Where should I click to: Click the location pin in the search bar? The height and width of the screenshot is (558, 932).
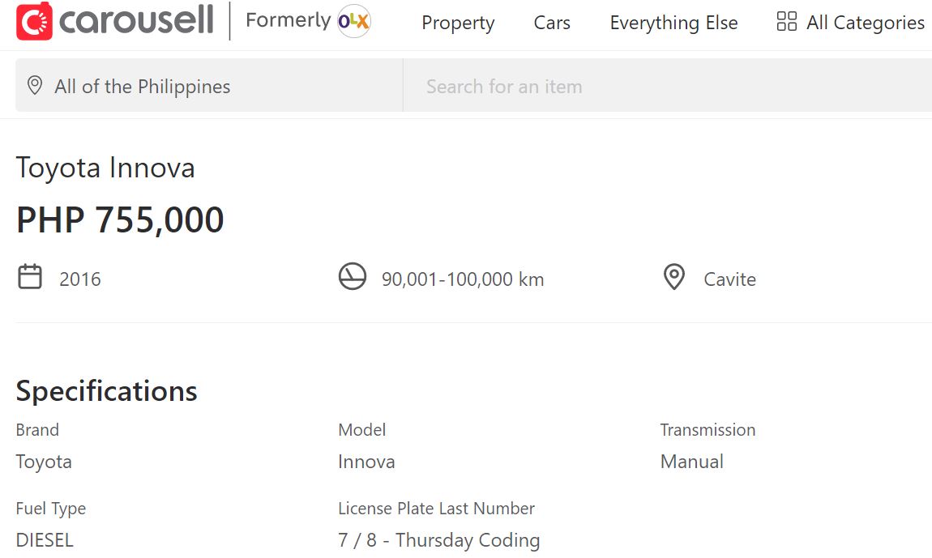34,84
